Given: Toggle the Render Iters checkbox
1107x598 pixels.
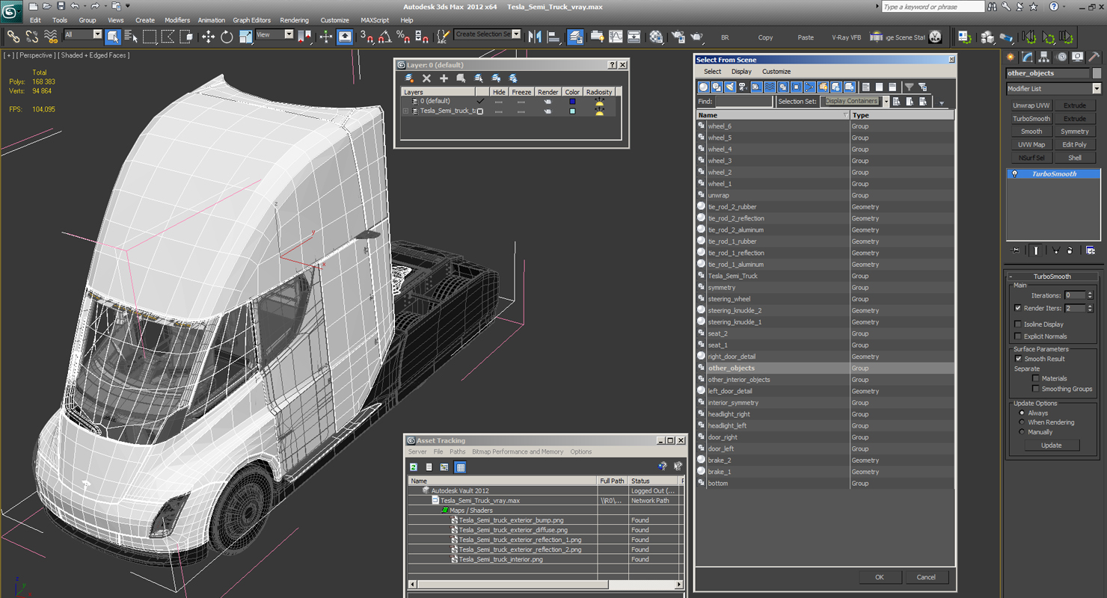Looking at the screenshot, I should (x=1018, y=308).
